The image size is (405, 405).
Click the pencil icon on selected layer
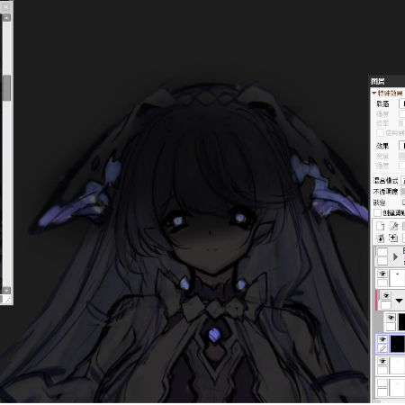[x=382, y=348]
